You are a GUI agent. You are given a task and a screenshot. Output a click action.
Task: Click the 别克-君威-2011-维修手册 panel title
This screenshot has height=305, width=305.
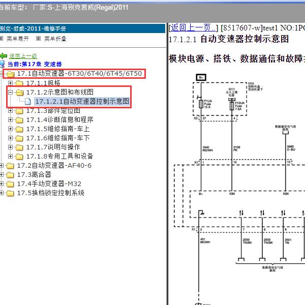(x=33, y=28)
